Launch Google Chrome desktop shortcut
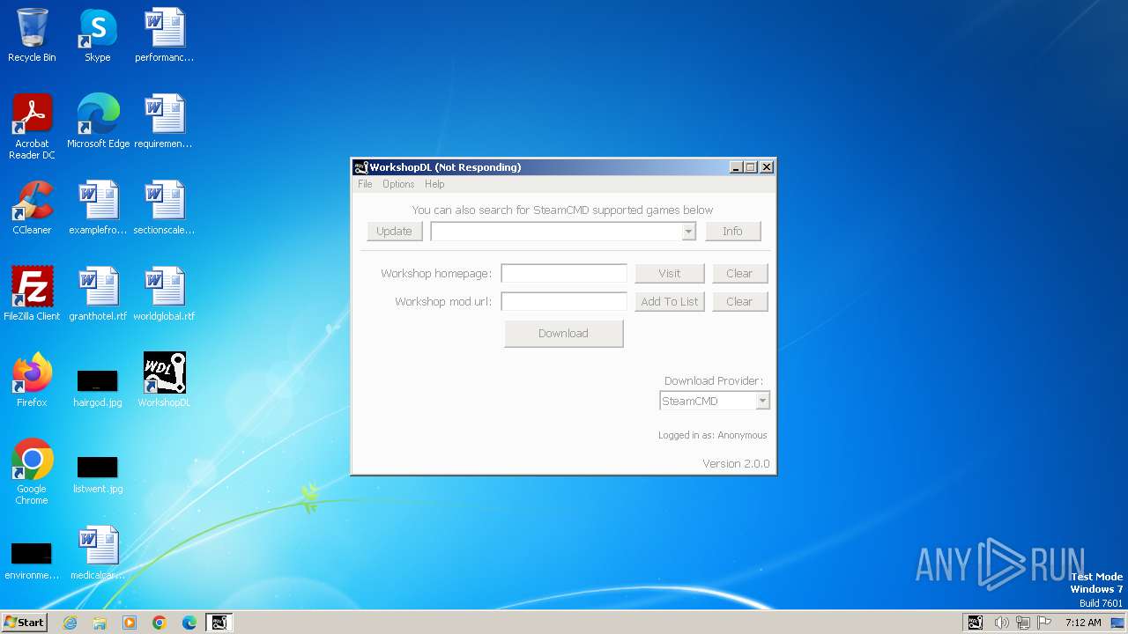This screenshot has width=1128, height=634. [x=32, y=471]
